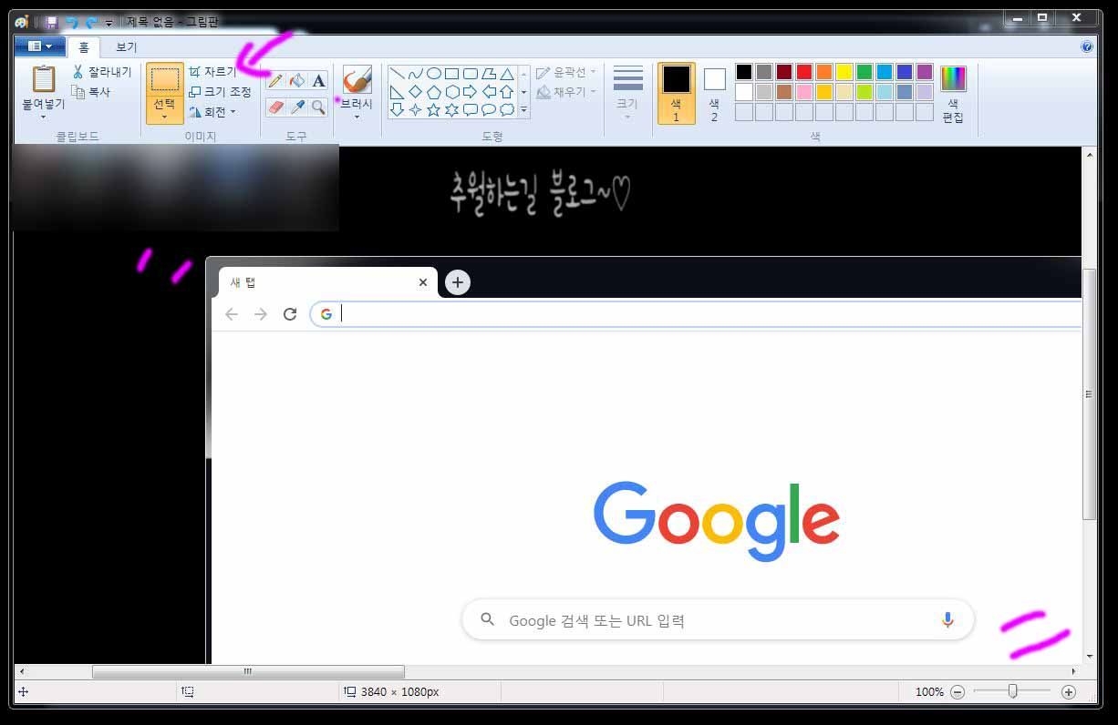The height and width of the screenshot is (725, 1118).
Task: Select the Fill with color bucket tool
Action: point(297,81)
